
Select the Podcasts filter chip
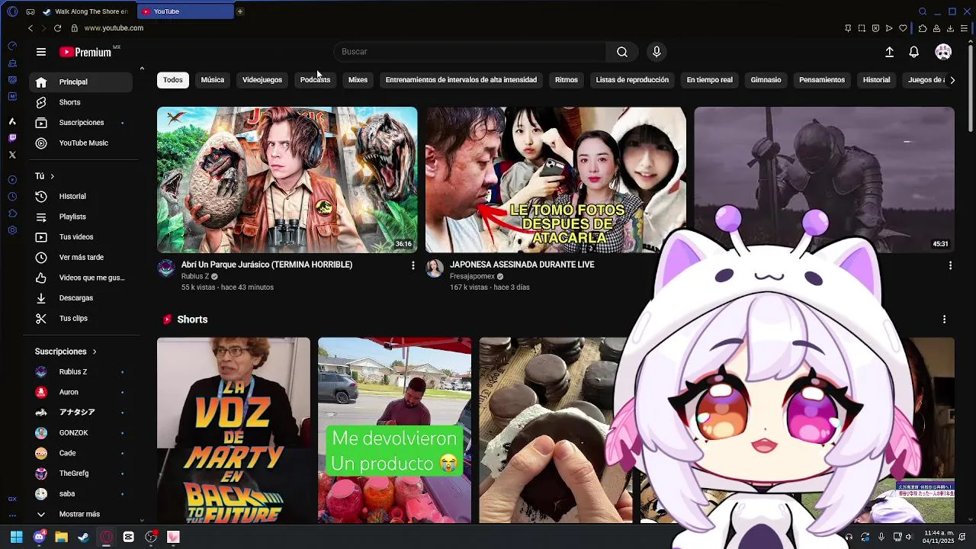tap(315, 80)
